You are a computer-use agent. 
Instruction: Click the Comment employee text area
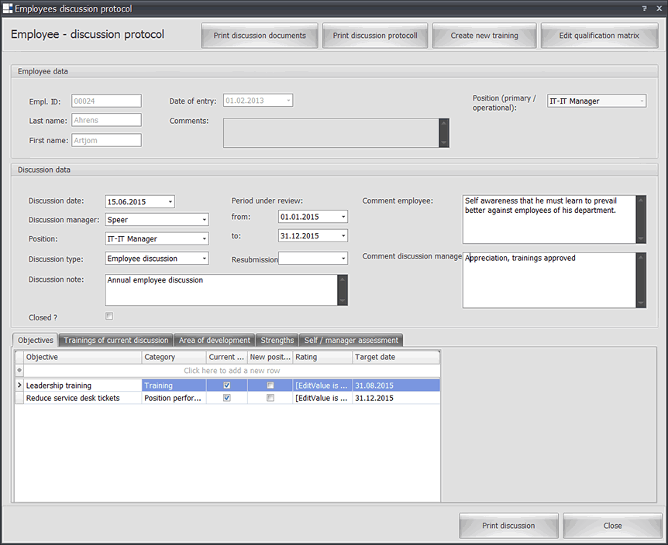pos(549,220)
